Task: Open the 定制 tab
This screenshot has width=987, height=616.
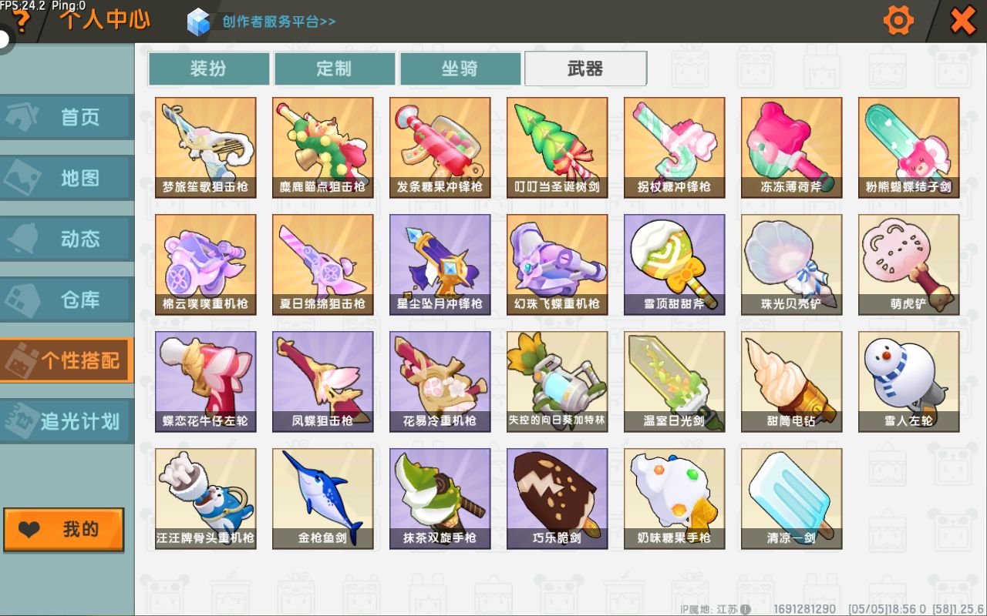Action: pos(335,69)
